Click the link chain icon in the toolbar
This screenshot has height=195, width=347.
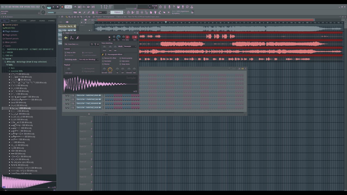coord(89,12)
